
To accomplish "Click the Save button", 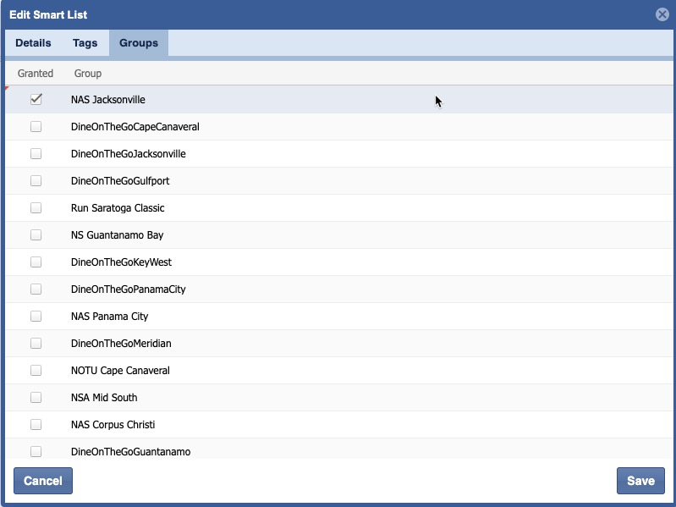I will pos(640,481).
